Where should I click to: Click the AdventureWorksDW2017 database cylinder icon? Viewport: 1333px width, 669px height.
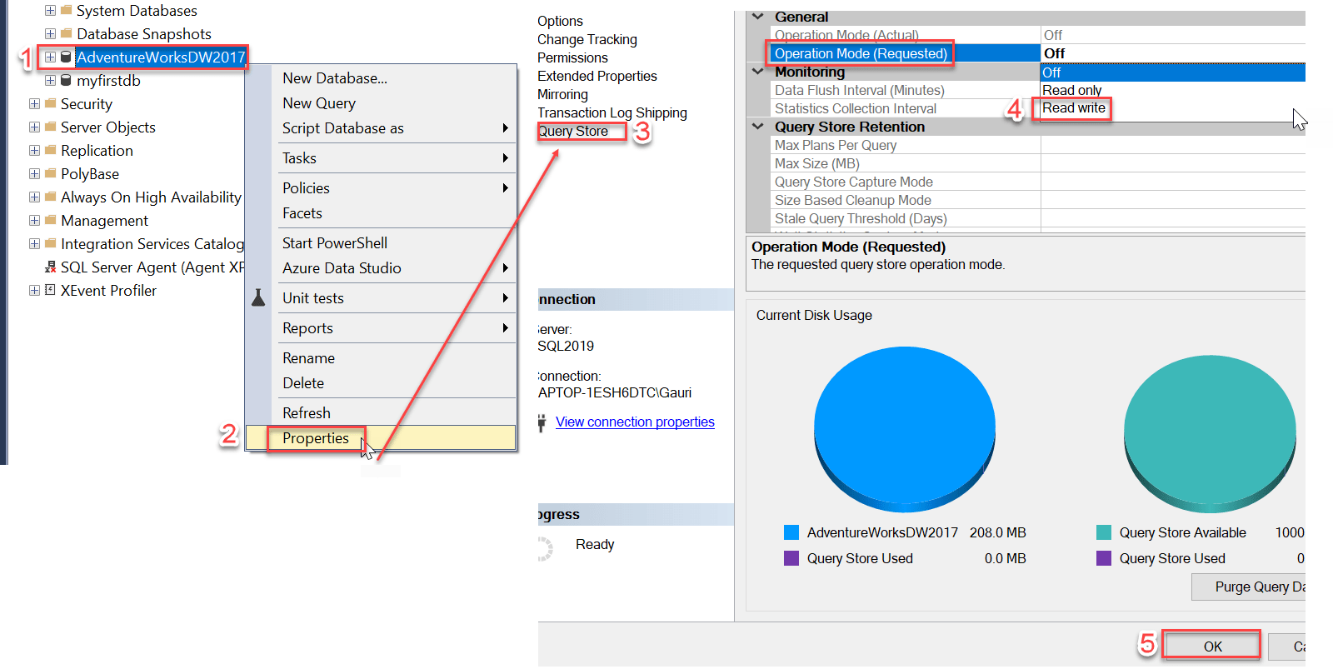[66, 57]
